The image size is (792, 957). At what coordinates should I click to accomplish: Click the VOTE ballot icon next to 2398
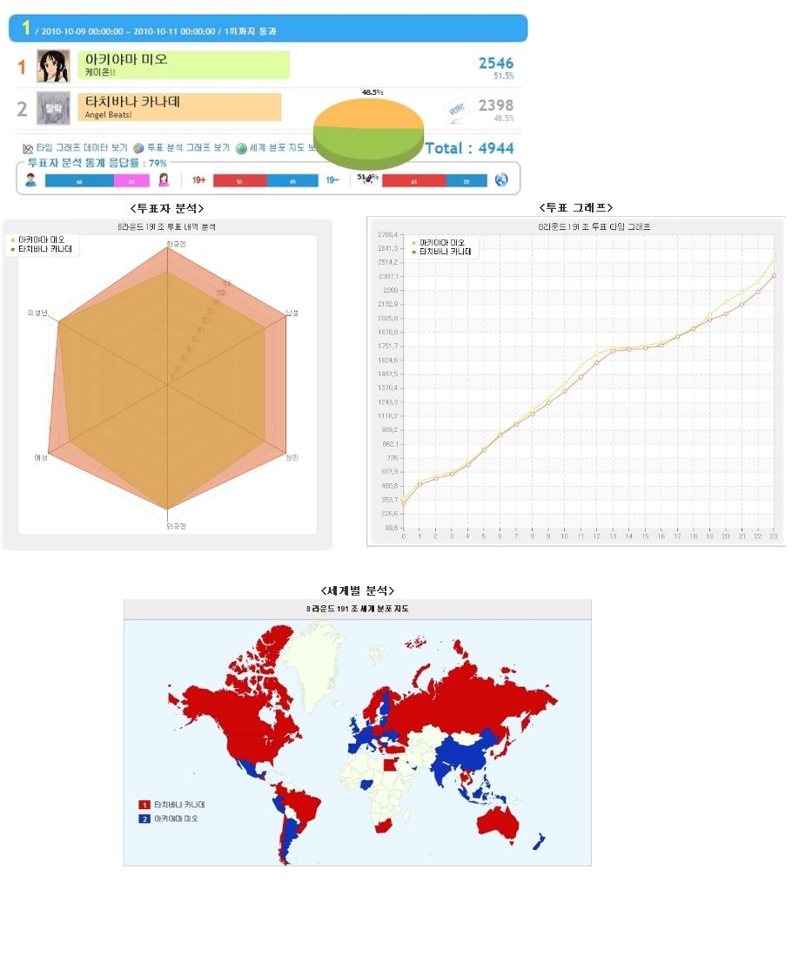click(x=456, y=111)
